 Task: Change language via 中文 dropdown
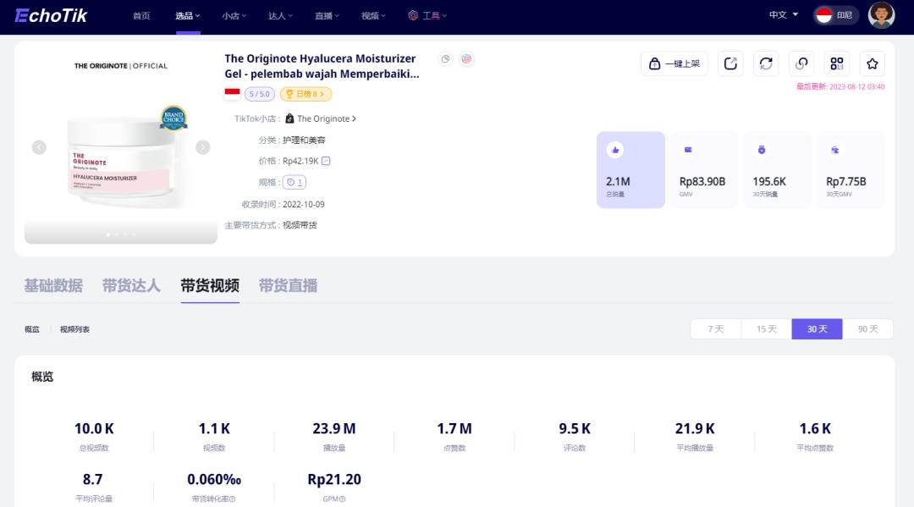[784, 15]
